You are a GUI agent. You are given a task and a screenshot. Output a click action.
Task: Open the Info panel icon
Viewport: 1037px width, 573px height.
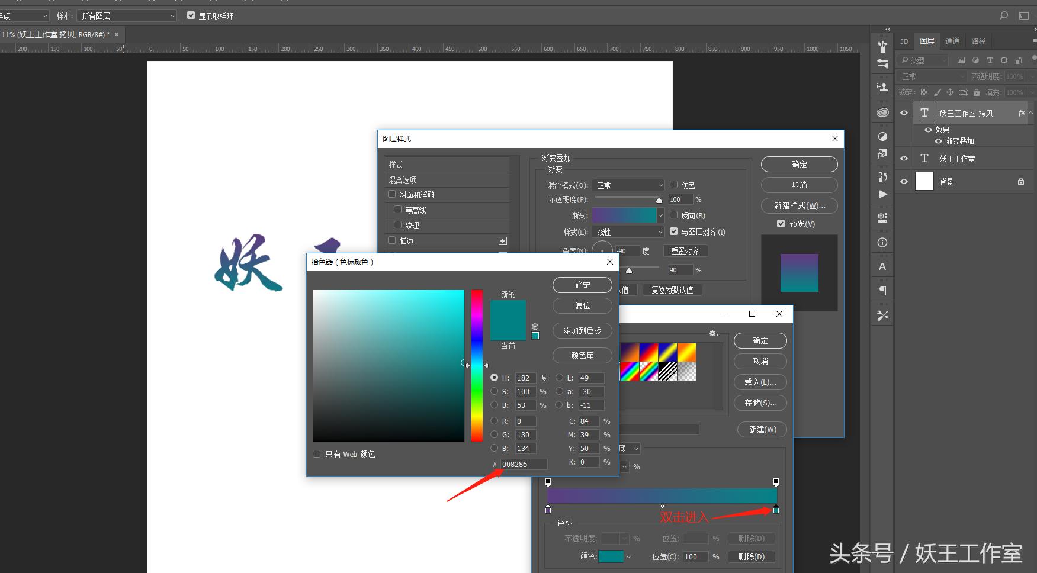[882, 242]
